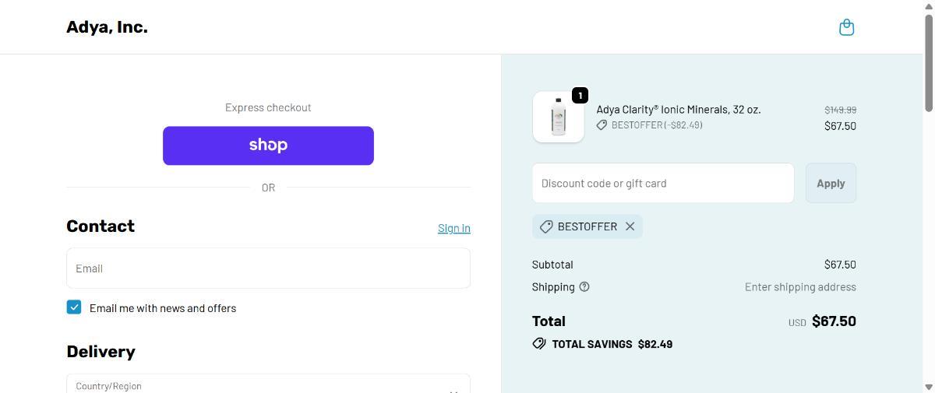Screen dimensions: 935x393
Task: Click the total savings tag icon
Action: tap(539, 344)
